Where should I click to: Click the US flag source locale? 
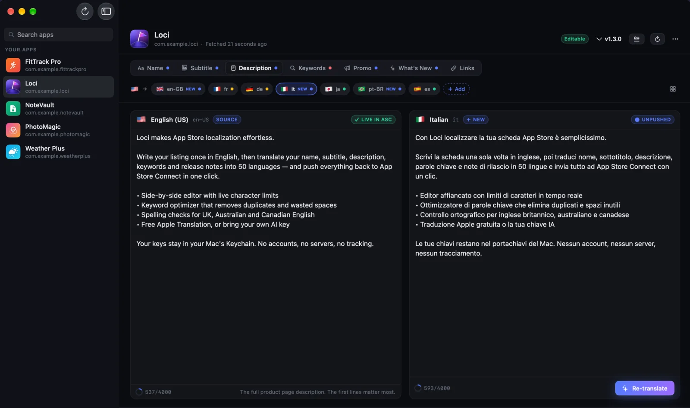point(135,89)
